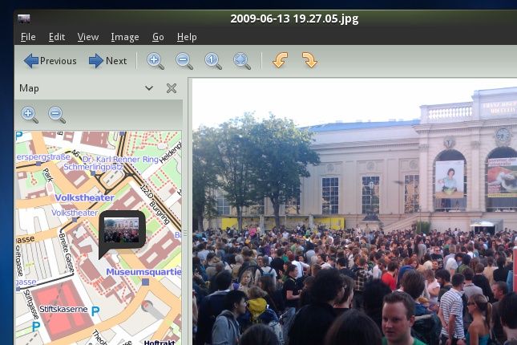Zoom in on the image using toolbar

point(155,61)
